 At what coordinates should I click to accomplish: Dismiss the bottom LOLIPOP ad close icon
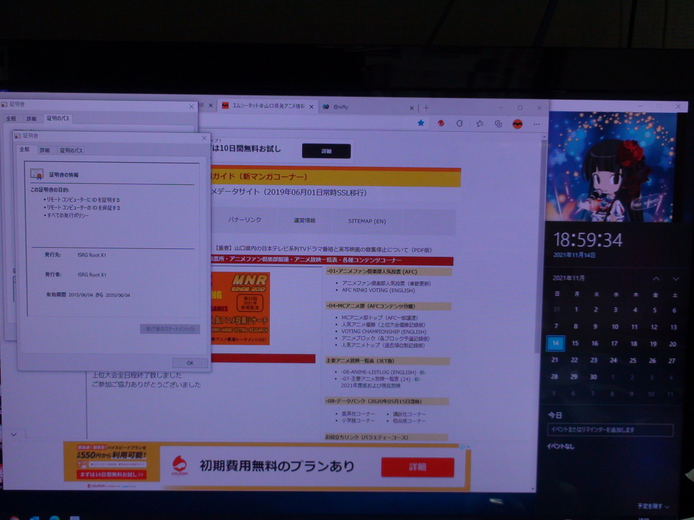click(467, 447)
